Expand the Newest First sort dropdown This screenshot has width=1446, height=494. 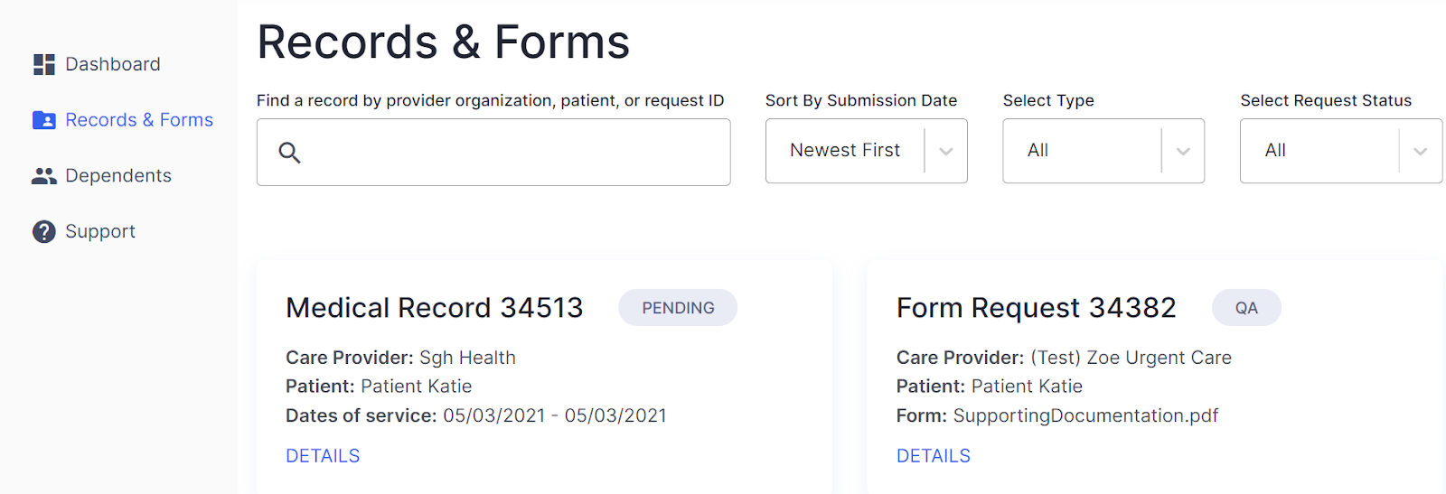tap(866, 151)
